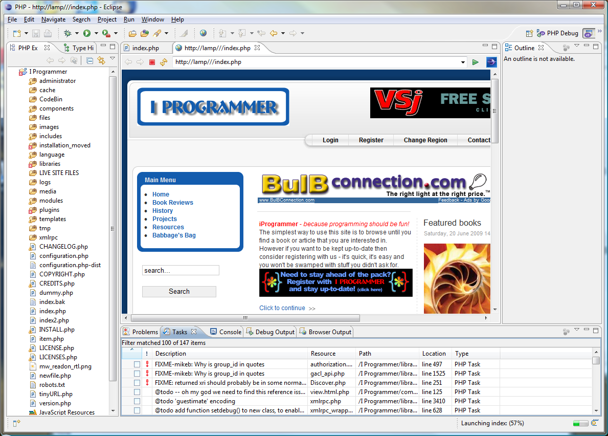
Task: Check the first FIXME-mikeb task on line 497
Action: coord(137,364)
